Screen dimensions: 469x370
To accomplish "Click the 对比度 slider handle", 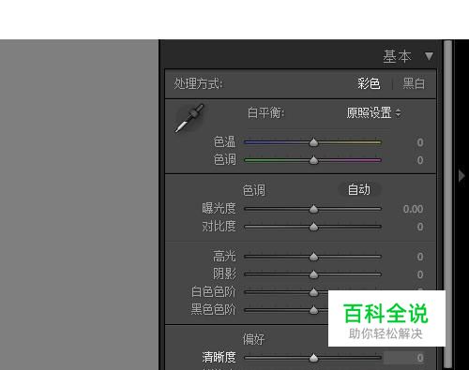I will (x=313, y=227).
